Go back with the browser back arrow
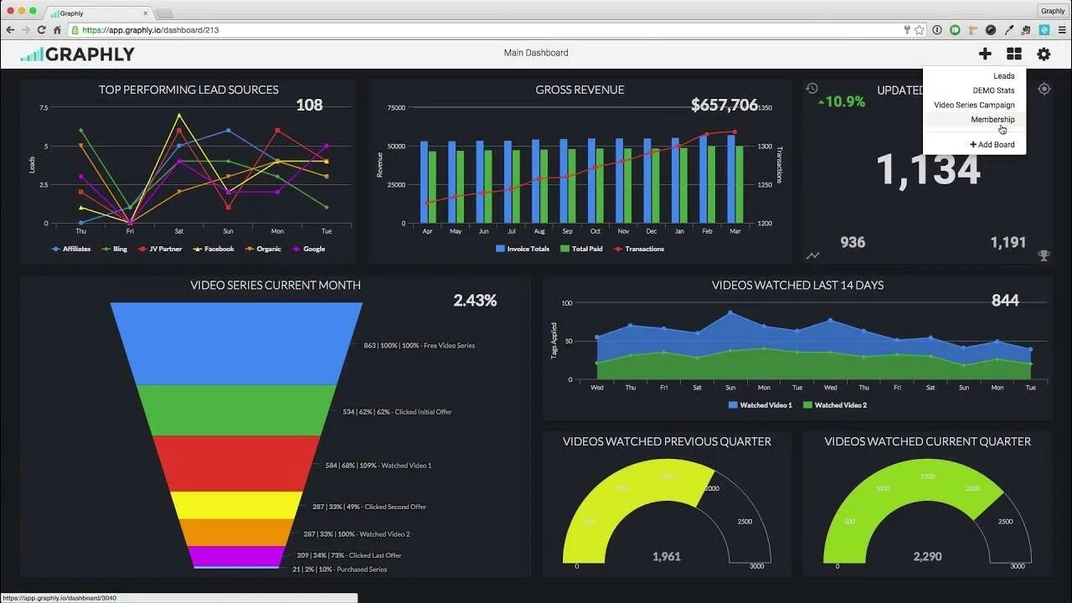The height and width of the screenshot is (603, 1072). coord(10,30)
